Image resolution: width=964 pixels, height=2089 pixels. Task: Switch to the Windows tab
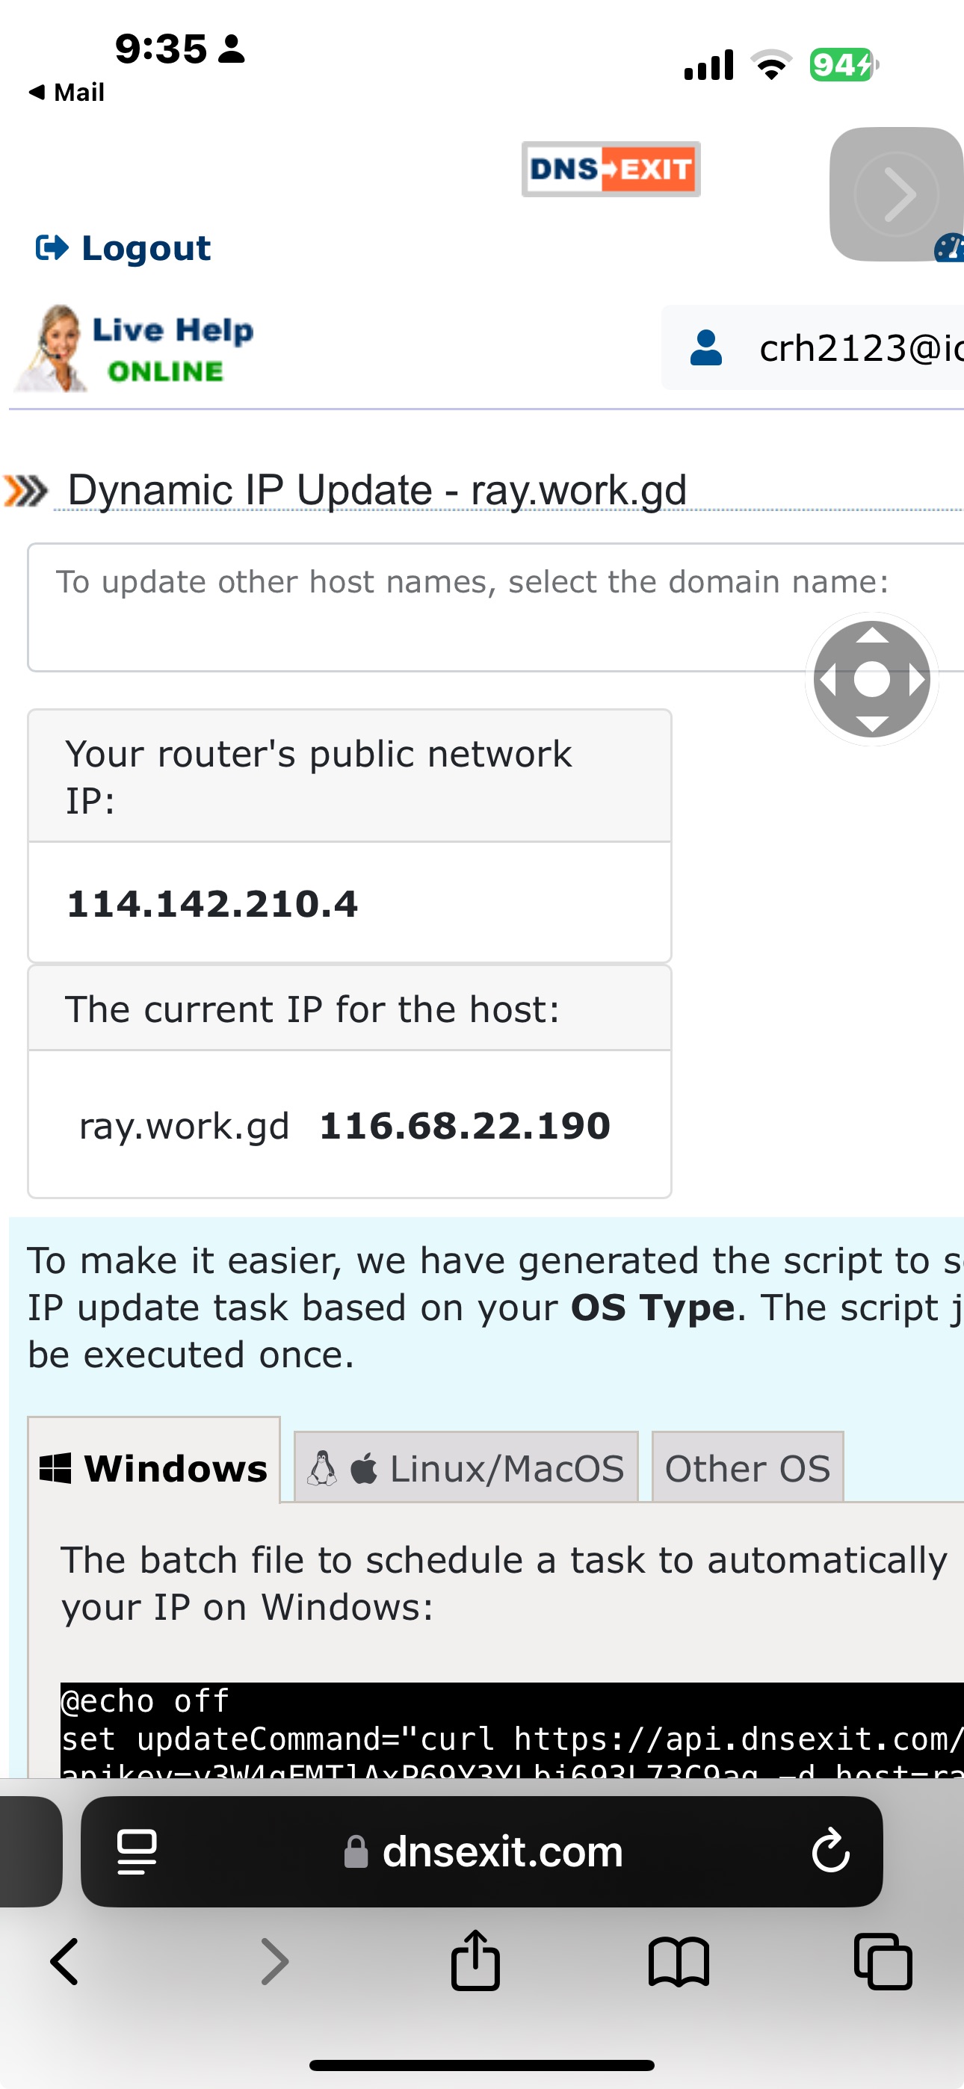coord(154,1469)
